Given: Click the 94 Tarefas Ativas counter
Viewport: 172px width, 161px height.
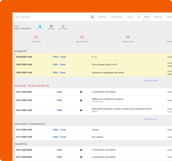Looking at the screenshot, I should click(x=128, y=39).
